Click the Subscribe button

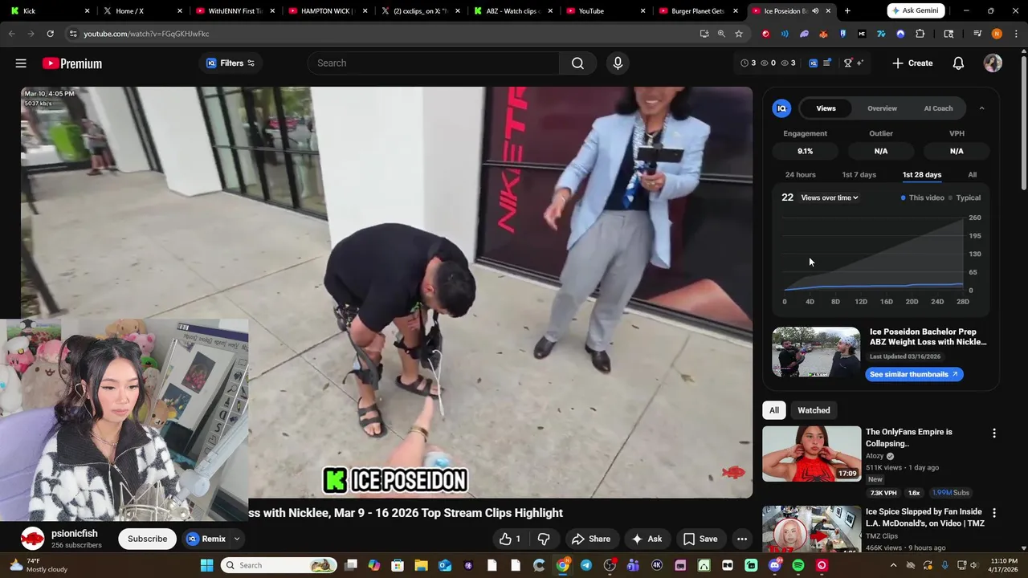147,539
